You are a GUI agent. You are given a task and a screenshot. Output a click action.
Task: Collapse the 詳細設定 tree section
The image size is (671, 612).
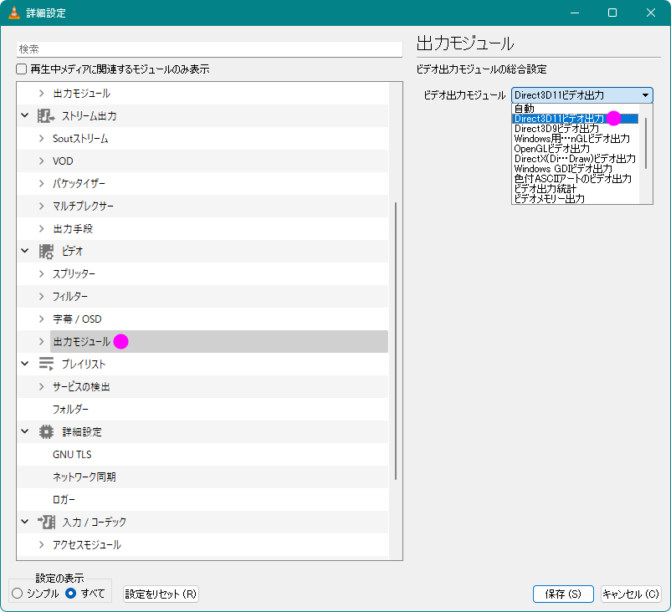click(25, 431)
